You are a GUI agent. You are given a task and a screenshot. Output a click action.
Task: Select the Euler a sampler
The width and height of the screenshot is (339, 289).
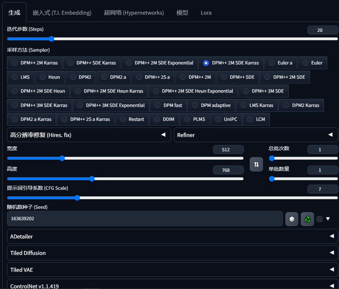[281, 63]
